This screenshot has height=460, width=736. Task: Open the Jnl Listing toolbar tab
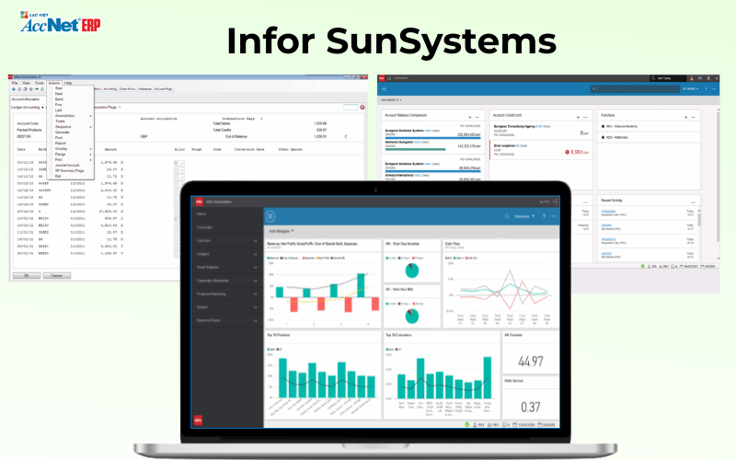click(109, 88)
